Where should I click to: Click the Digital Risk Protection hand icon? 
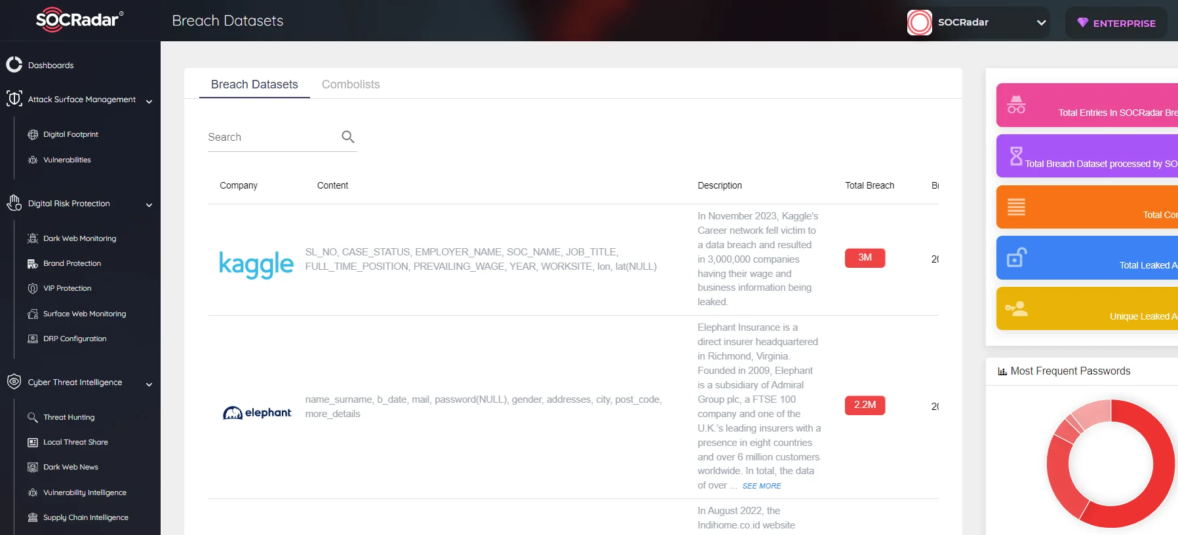pos(14,204)
